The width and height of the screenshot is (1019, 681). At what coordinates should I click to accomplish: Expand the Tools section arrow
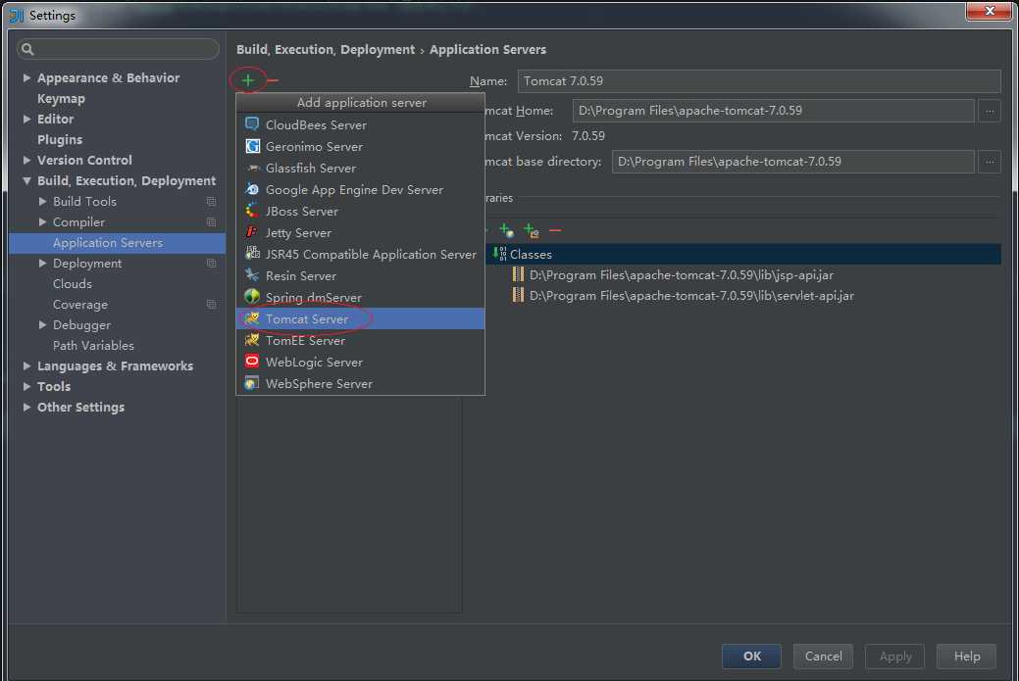click(x=26, y=386)
